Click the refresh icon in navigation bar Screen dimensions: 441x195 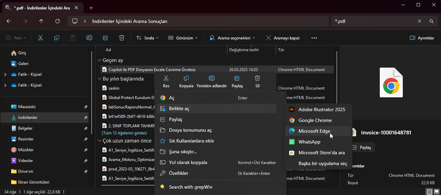[57, 21]
